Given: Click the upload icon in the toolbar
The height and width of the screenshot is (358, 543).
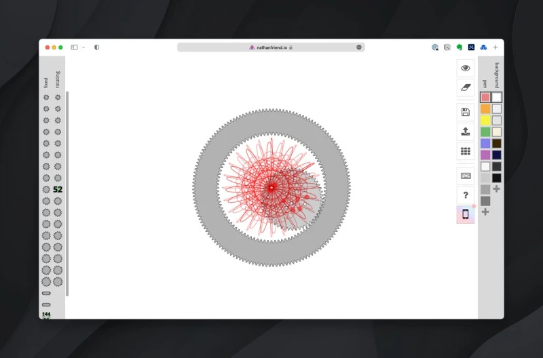Looking at the screenshot, I should point(465,132).
